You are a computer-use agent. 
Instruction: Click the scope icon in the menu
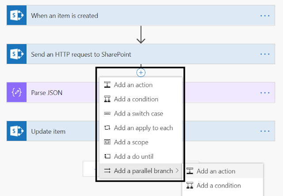point(107,142)
